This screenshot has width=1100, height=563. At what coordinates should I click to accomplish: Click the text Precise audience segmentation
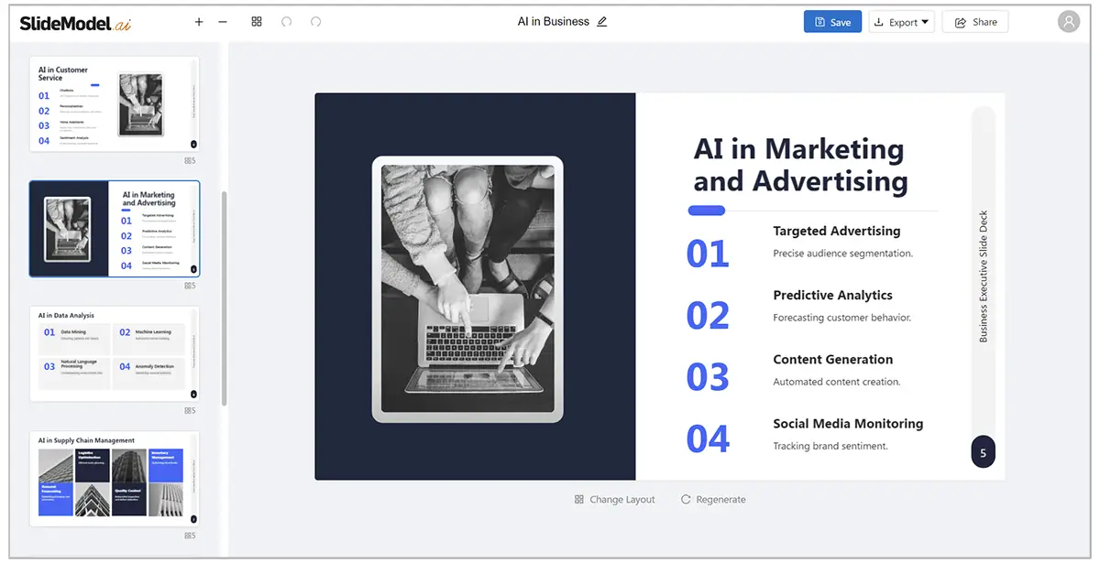(x=842, y=254)
